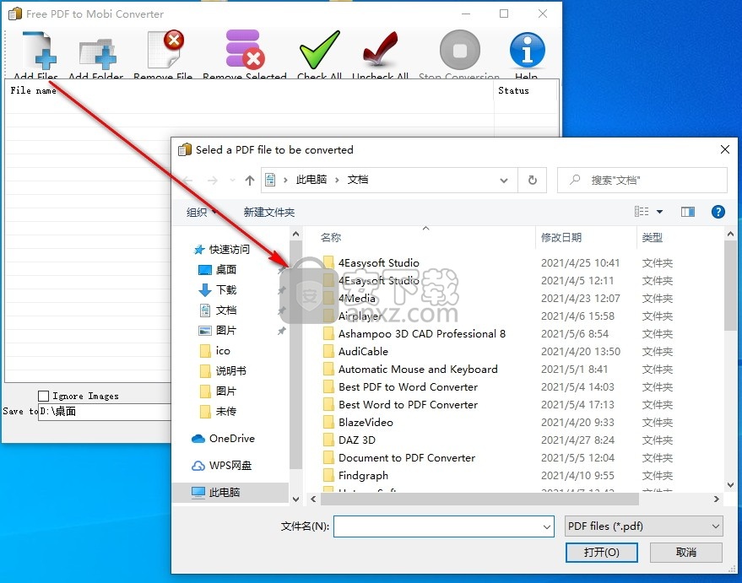Screen dimensions: 742x583
Task: Click the Check All green checkmark icon
Action: click(x=319, y=50)
